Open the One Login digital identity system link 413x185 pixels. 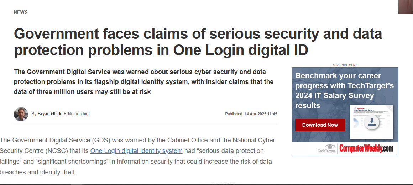point(136,151)
